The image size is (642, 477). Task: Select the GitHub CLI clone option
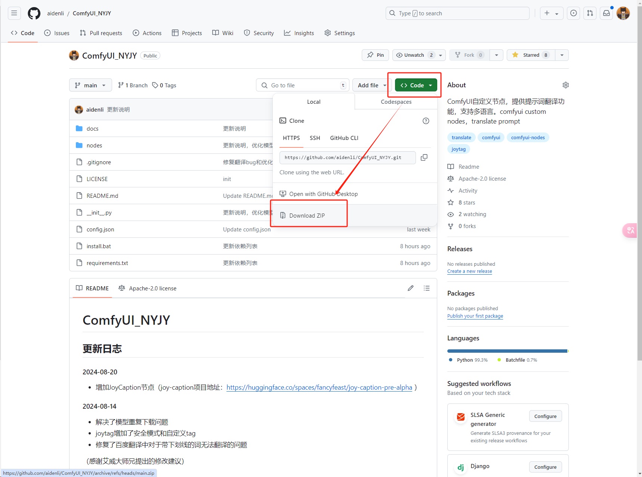tap(344, 138)
